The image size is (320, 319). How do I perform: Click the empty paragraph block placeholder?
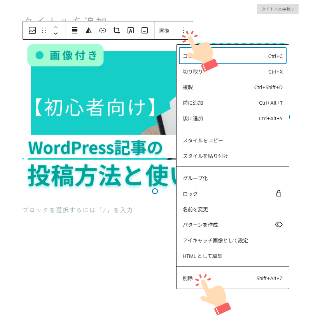(78, 210)
